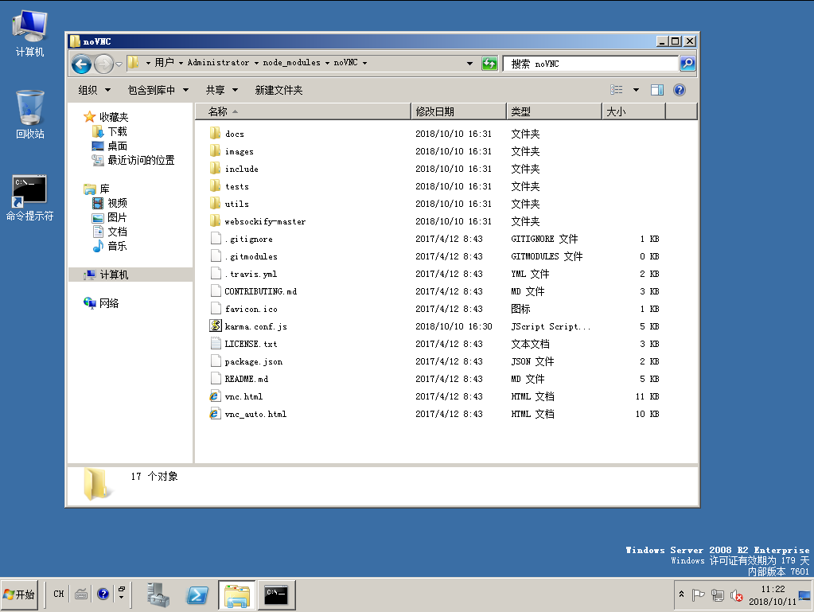This screenshot has width=814, height=612.
Task: Expand the view options dropdown arrow
Action: tap(636, 90)
